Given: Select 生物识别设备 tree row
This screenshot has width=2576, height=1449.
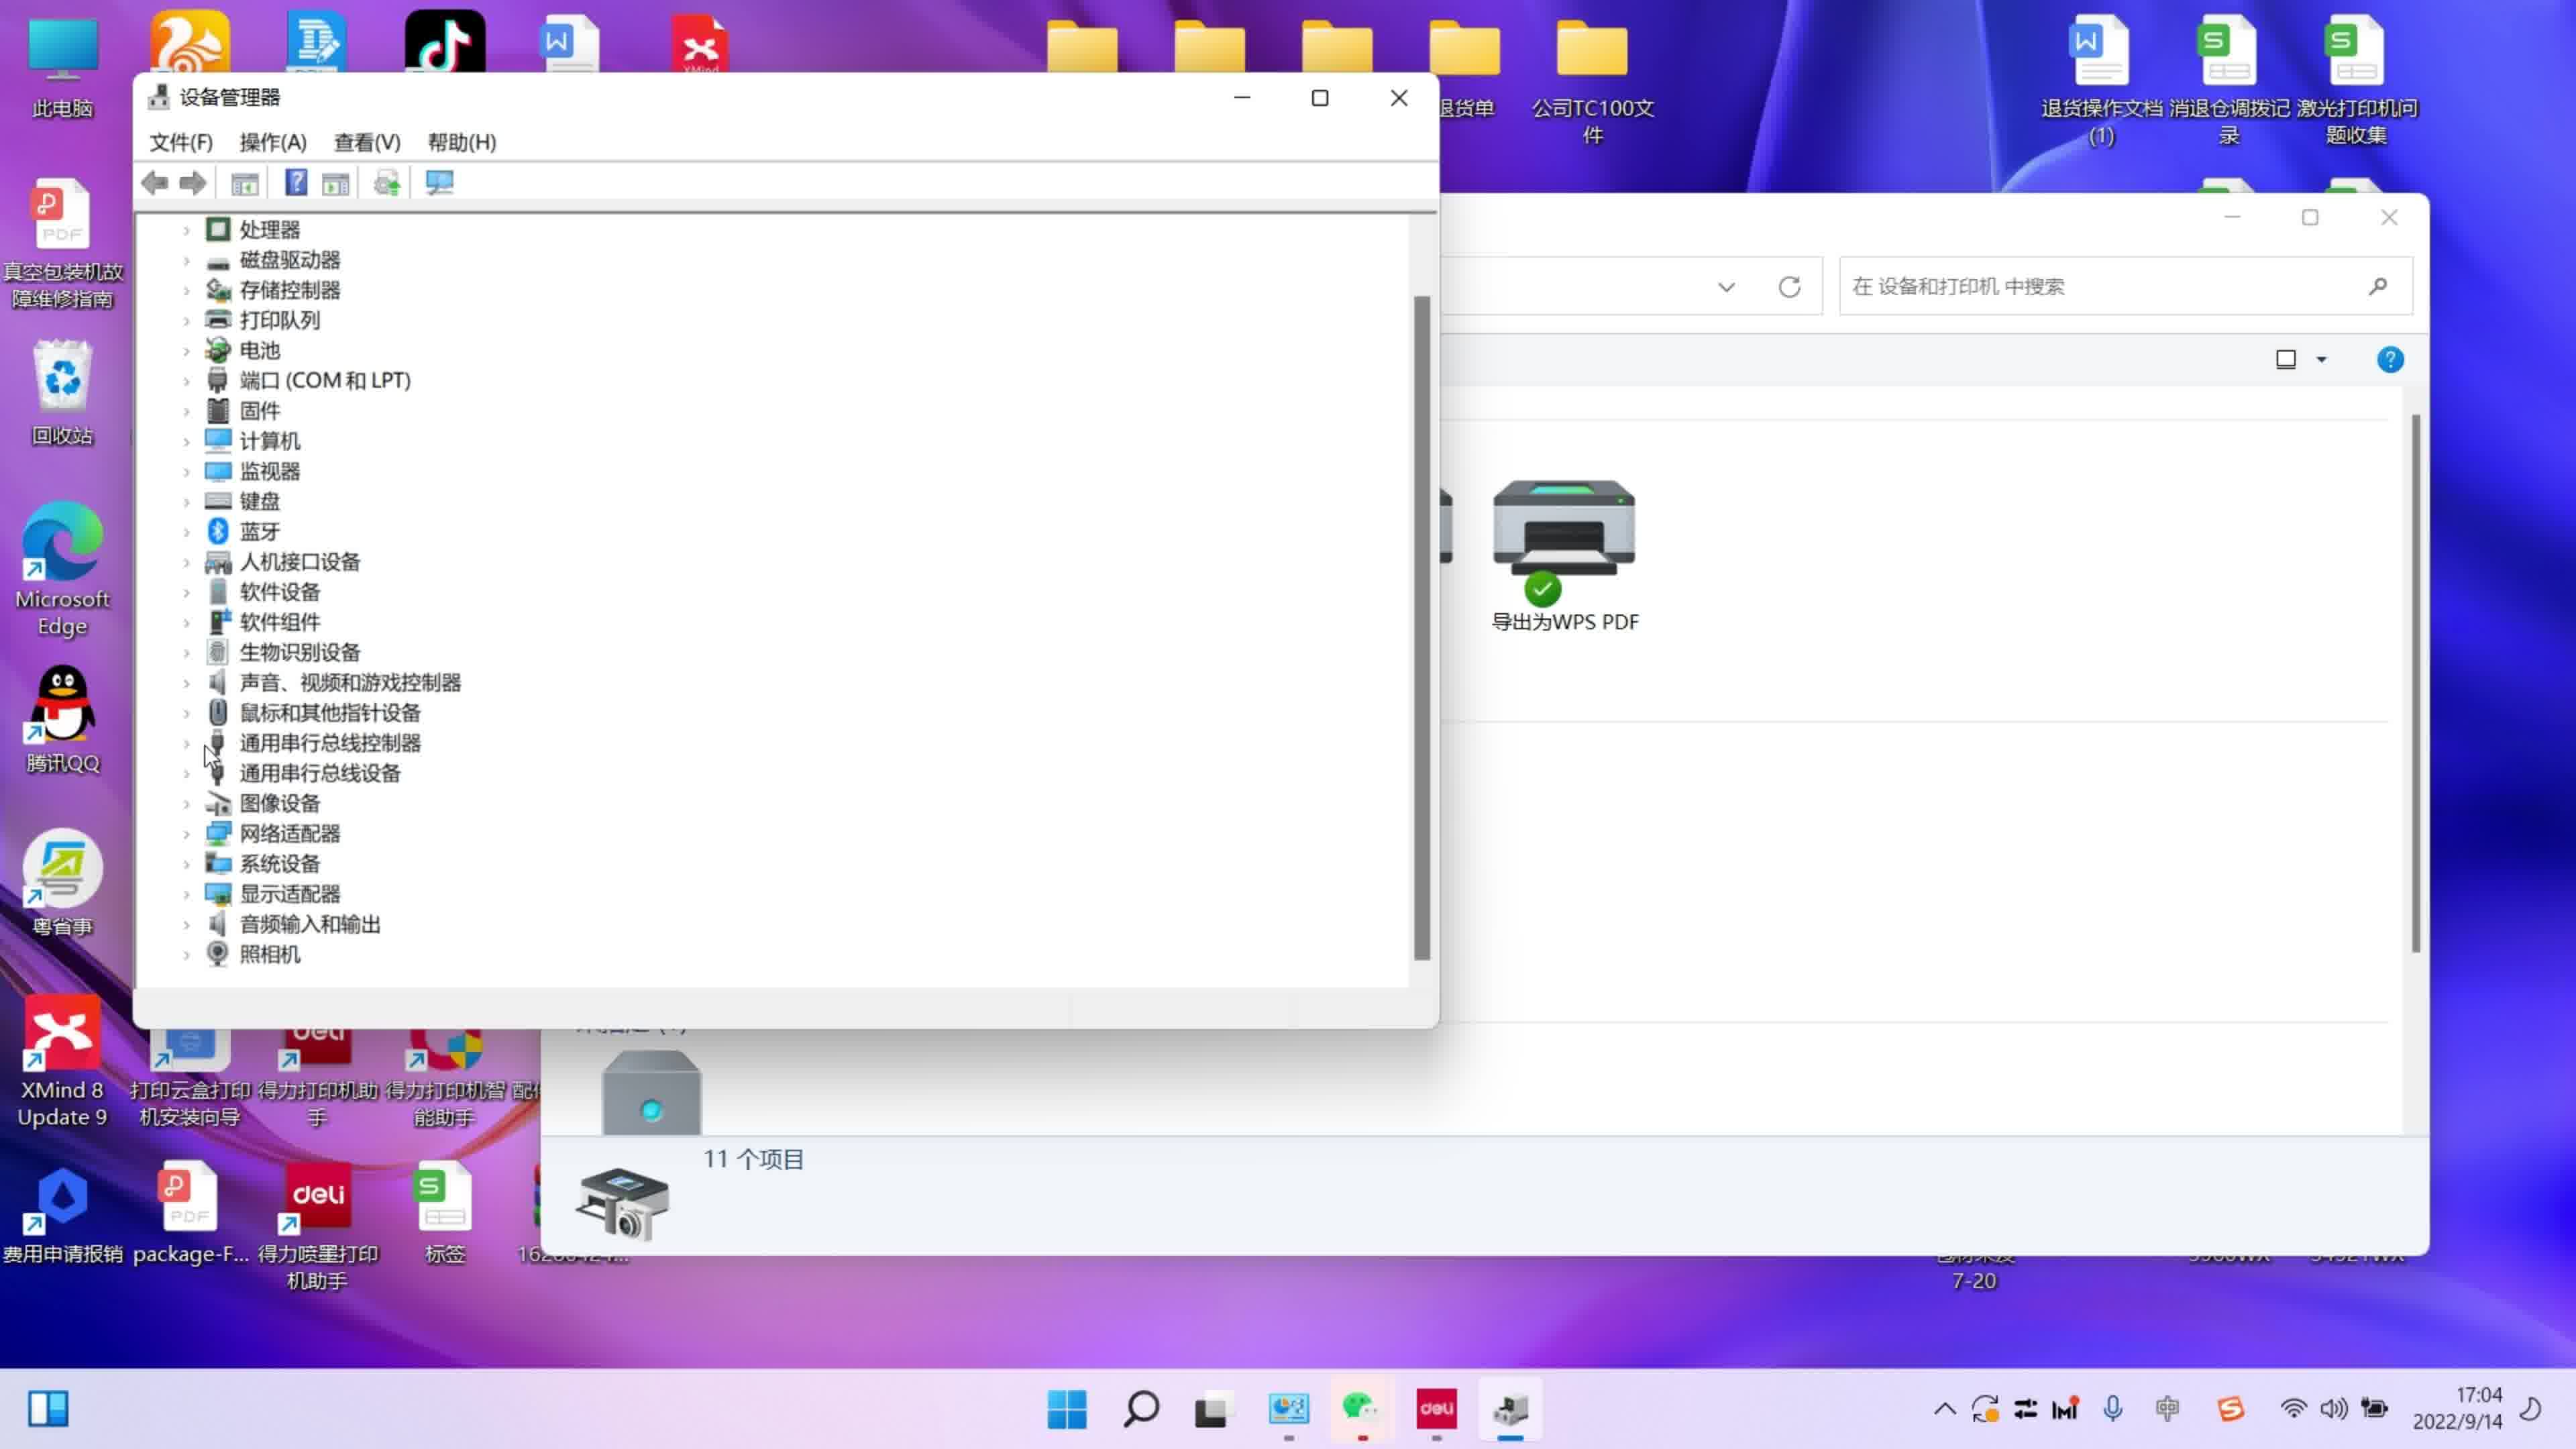Looking at the screenshot, I should (283, 652).
